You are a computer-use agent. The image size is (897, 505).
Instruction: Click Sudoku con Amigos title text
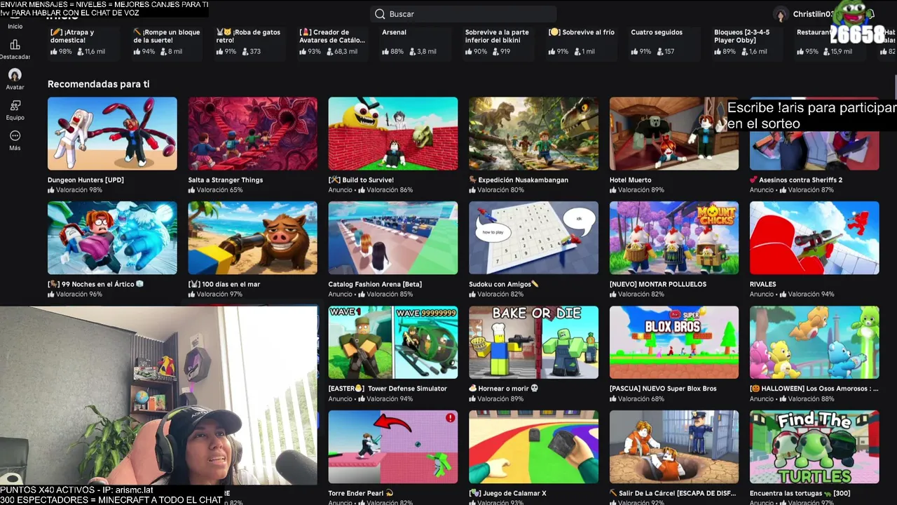[504, 285]
